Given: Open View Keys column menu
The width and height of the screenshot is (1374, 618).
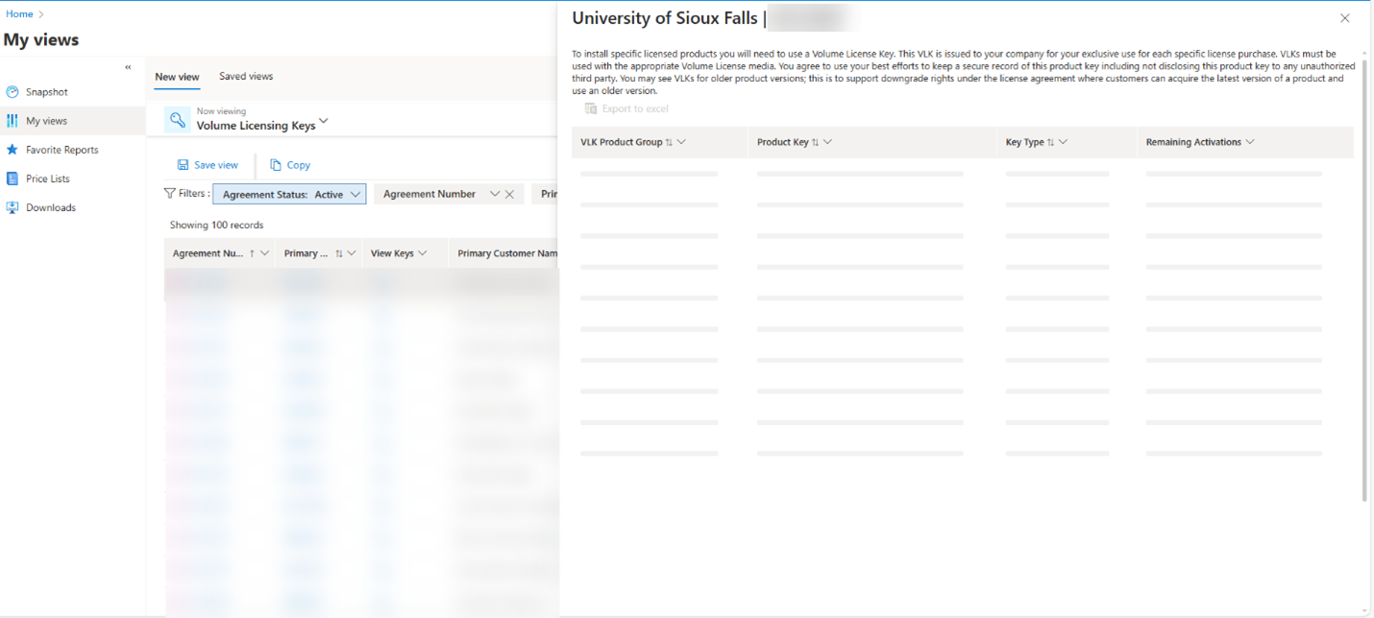Looking at the screenshot, I should tap(423, 253).
